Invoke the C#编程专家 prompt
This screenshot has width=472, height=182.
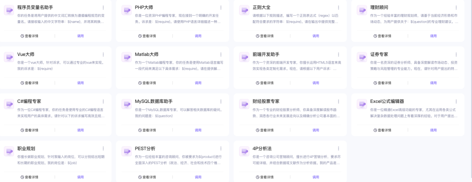coord(80,130)
